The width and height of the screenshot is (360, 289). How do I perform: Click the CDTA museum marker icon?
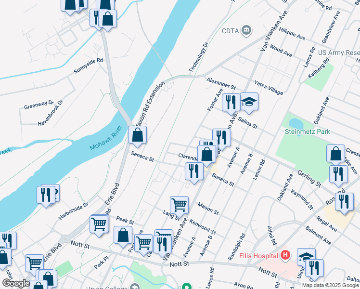pos(246,30)
